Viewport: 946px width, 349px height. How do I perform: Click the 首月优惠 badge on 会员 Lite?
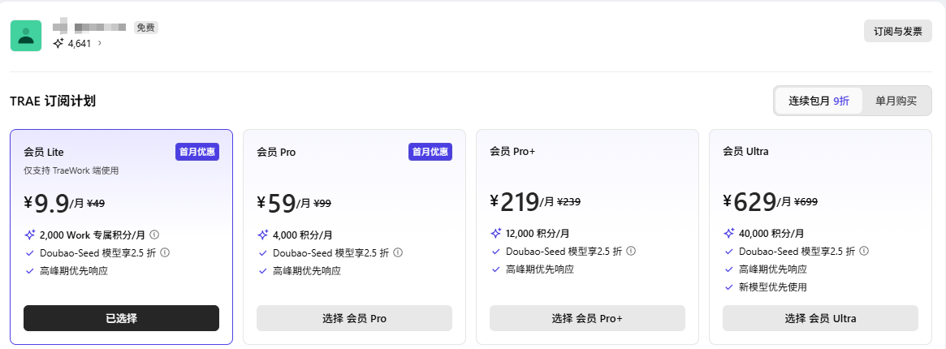[x=197, y=152]
